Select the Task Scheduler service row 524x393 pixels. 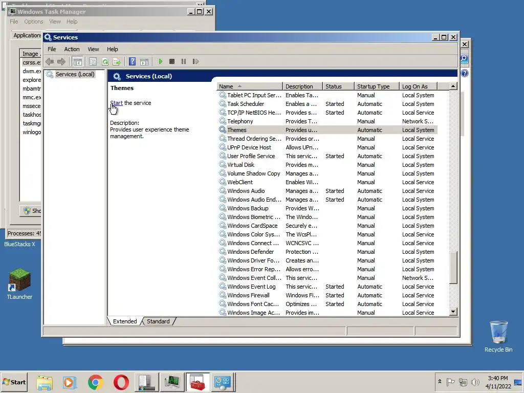tap(327, 104)
